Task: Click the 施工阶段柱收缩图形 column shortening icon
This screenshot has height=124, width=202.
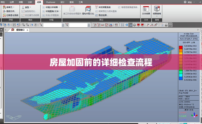Action: click(72, 10)
